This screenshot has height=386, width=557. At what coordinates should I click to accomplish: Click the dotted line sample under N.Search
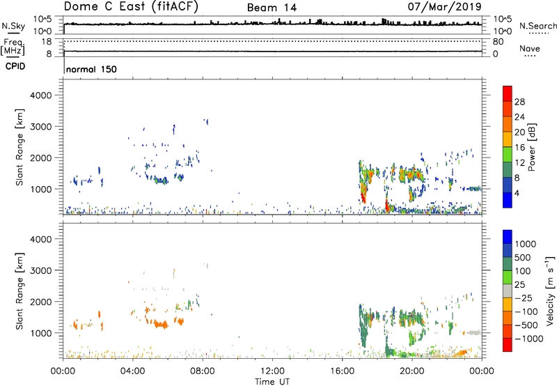[539, 33]
